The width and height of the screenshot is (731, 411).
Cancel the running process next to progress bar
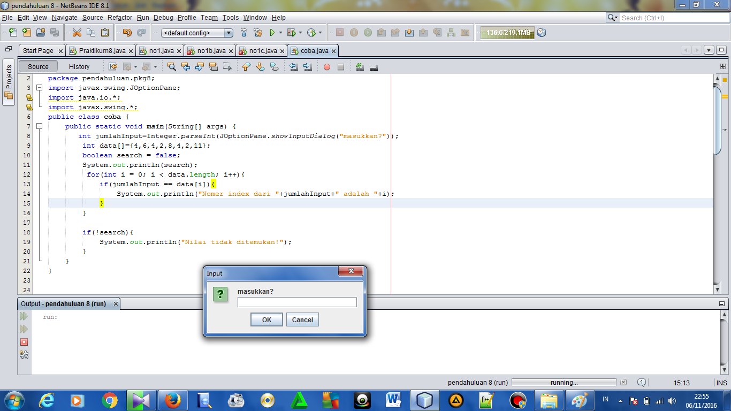click(623, 383)
